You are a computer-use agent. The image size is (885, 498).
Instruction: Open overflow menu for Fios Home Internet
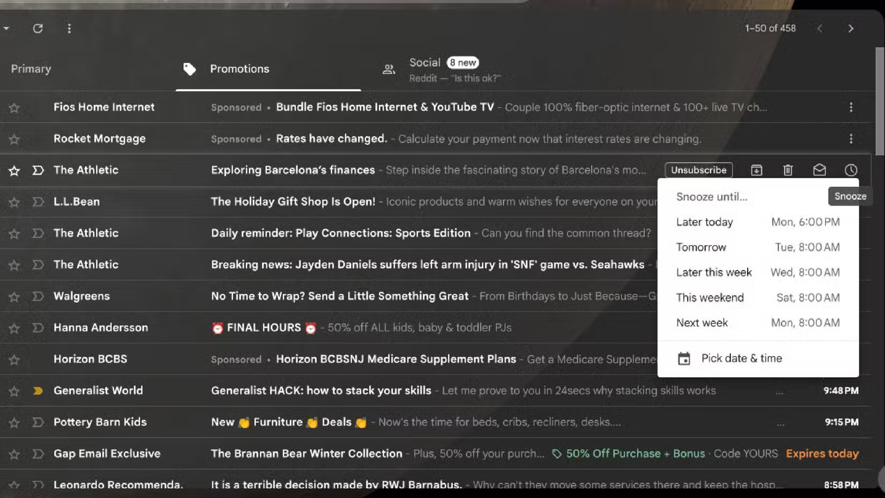click(851, 107)
